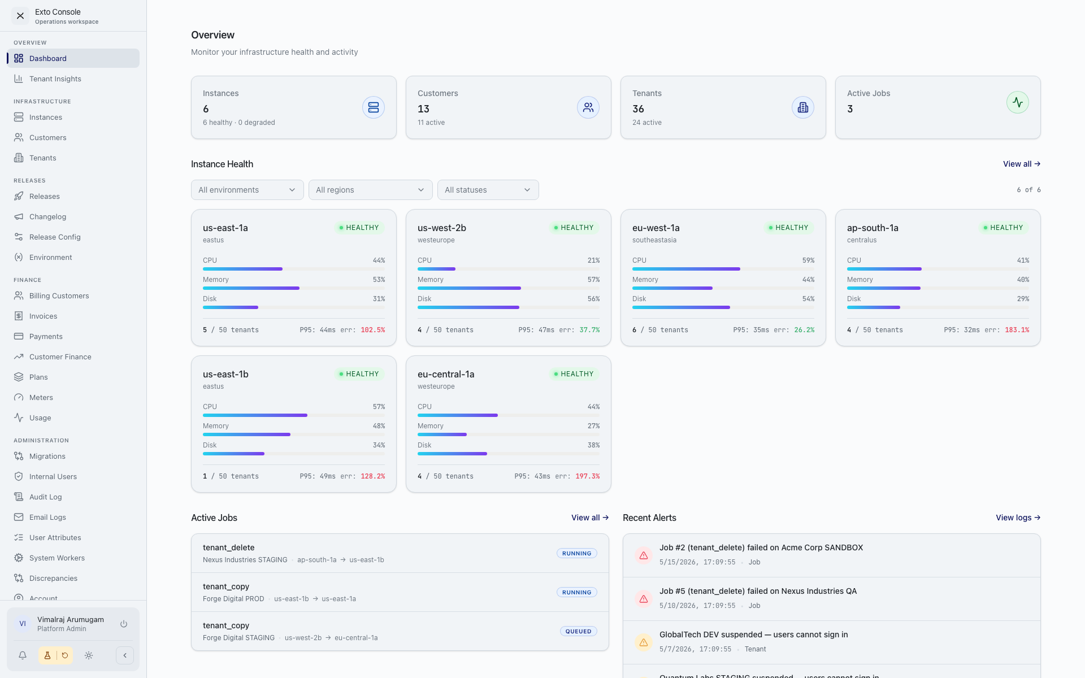
Task: Click the Meters gauge icon
Action: [x=19, y=397]
